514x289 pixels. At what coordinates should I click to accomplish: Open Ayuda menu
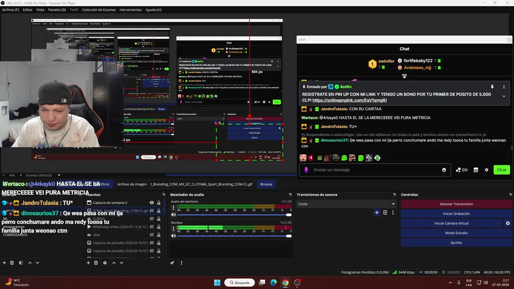pyautogui.click(x=153, y=10)
